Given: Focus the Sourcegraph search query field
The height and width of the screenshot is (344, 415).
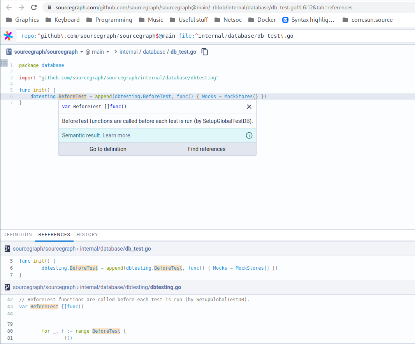Looking at the screenshot, I should pyautogui.click(x=215, y=36).
